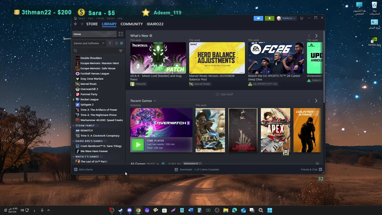Viewport: 382px width, 215px height.
Task: Open Friends & Chat icon
Action: (x=321, y=169)
